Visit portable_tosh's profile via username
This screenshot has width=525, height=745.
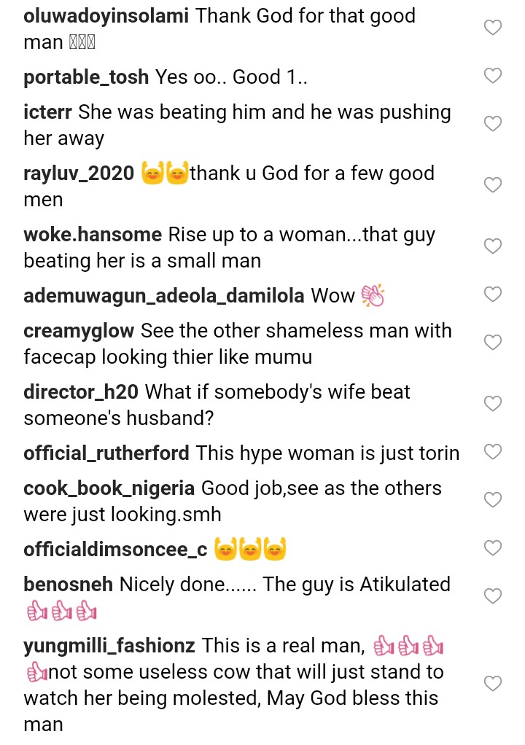pos(86,77)
